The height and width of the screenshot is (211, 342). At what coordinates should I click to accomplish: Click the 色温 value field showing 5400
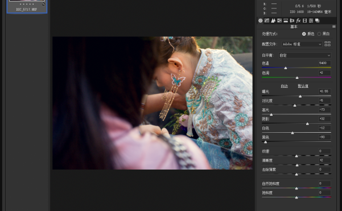tap(324, 63)
